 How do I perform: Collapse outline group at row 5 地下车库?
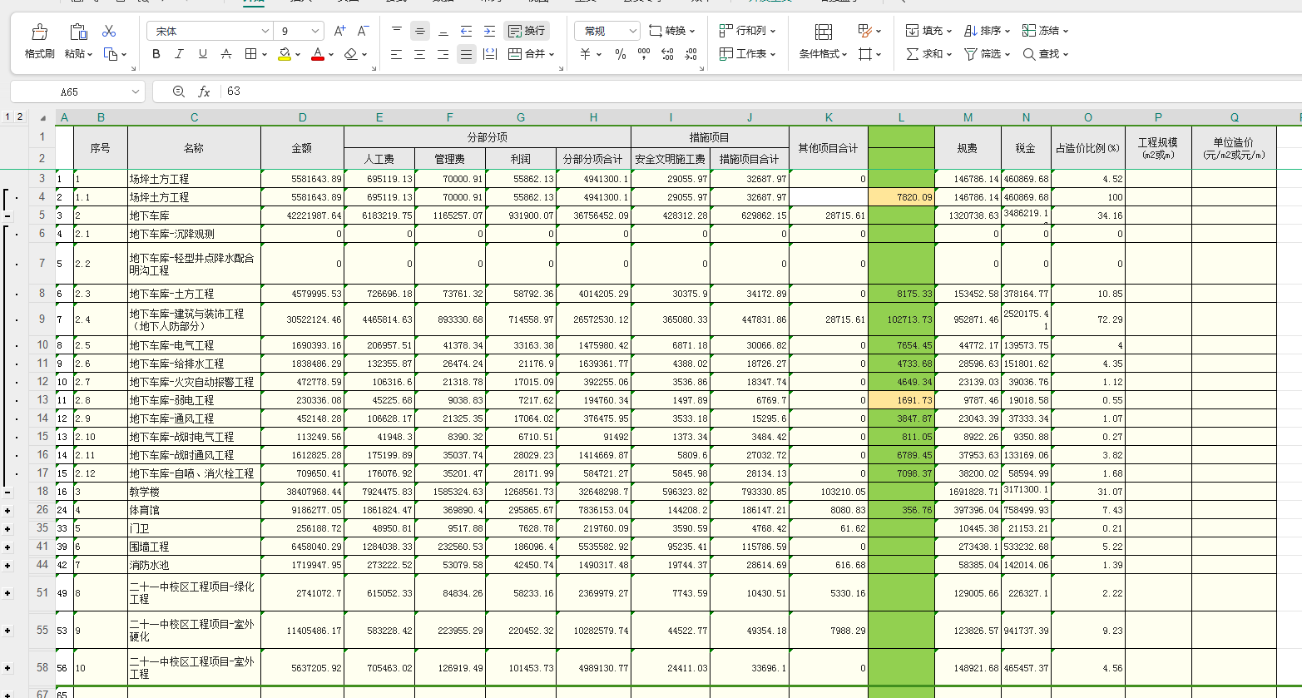(x=7, y=215)
